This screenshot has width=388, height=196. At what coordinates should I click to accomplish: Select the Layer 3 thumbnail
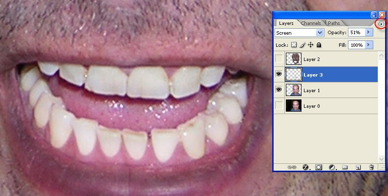click(294, 75)
